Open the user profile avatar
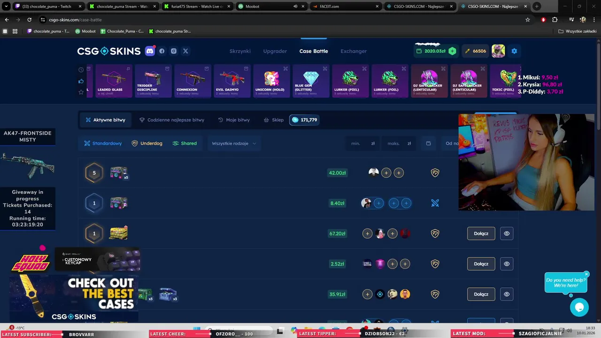The image size is (601, 338). (498, 51)
